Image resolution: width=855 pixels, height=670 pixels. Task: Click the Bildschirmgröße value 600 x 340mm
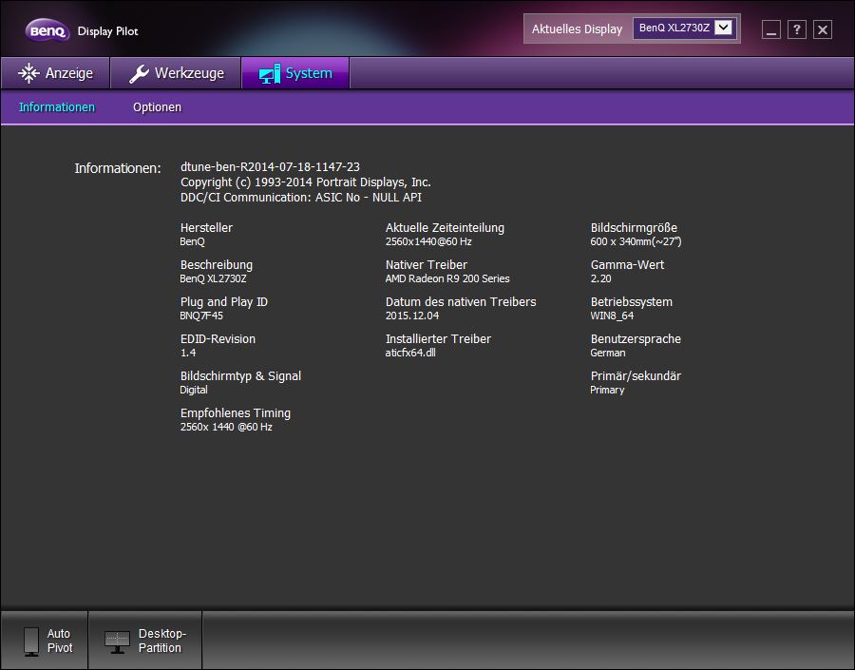pos(636,241)
